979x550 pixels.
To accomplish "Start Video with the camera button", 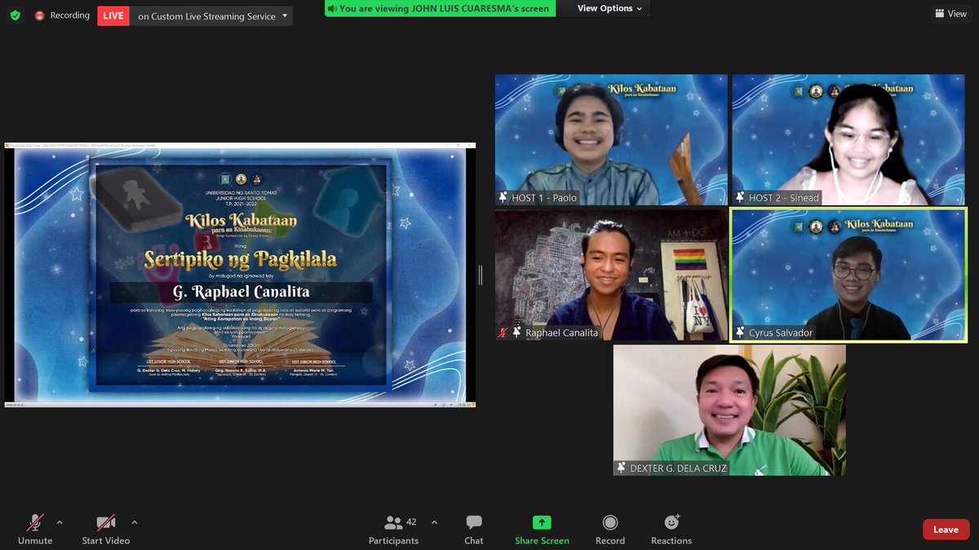I will point(105,530).
